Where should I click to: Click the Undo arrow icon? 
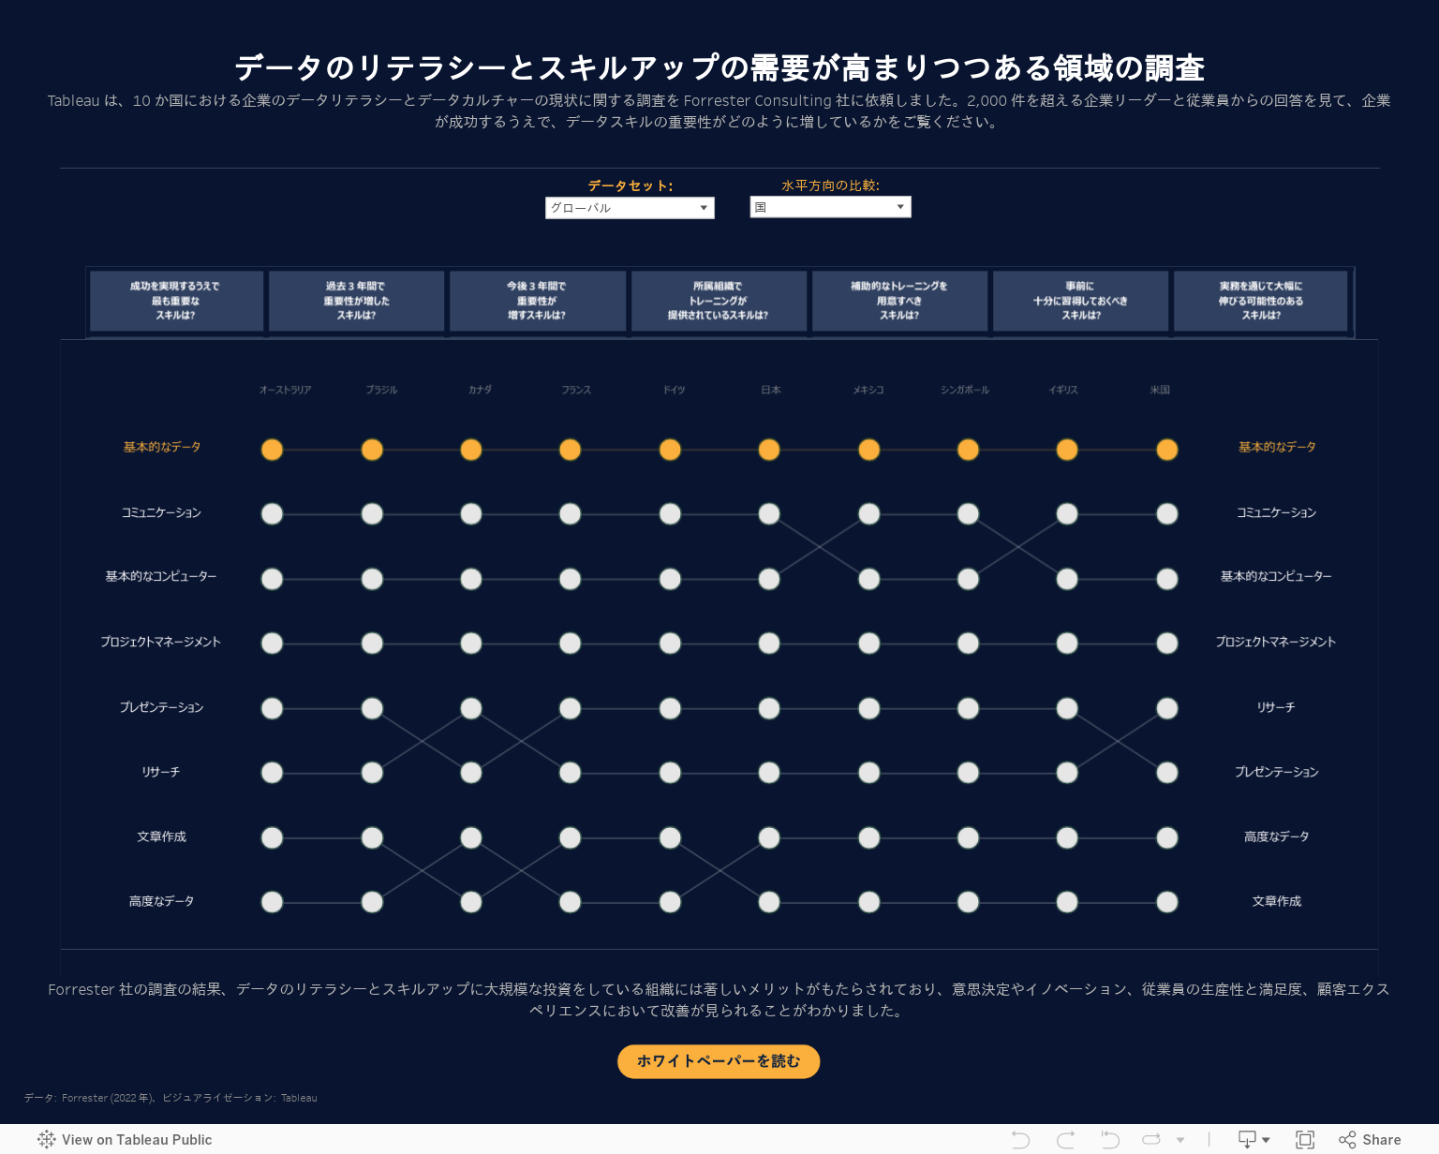[x=1021, y=1140]
